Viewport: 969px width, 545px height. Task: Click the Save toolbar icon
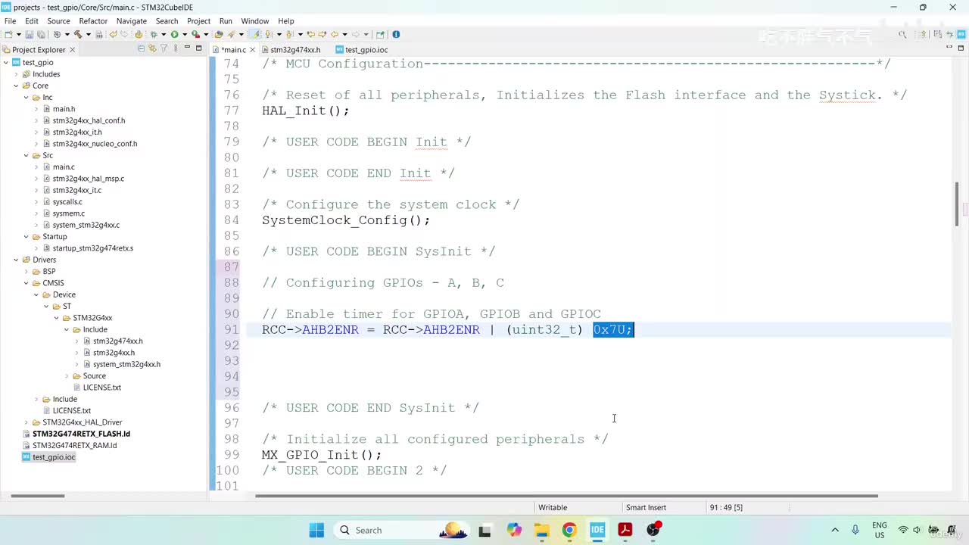click(x=30, y=34)
